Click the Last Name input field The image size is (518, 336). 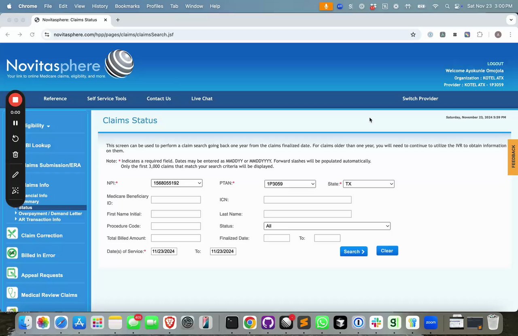click(308, 214)
